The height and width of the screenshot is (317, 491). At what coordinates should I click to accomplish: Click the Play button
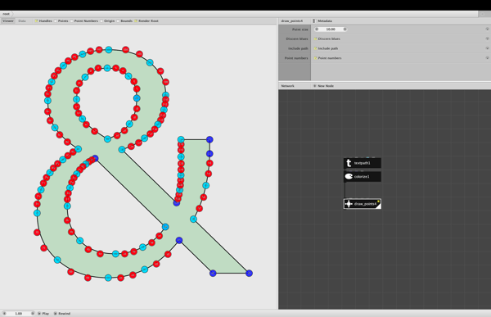coord(43,314)
